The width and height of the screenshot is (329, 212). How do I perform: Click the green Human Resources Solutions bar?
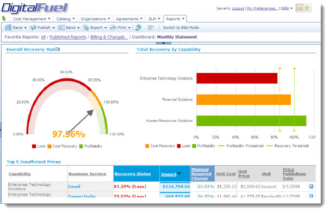coord(251,121)
